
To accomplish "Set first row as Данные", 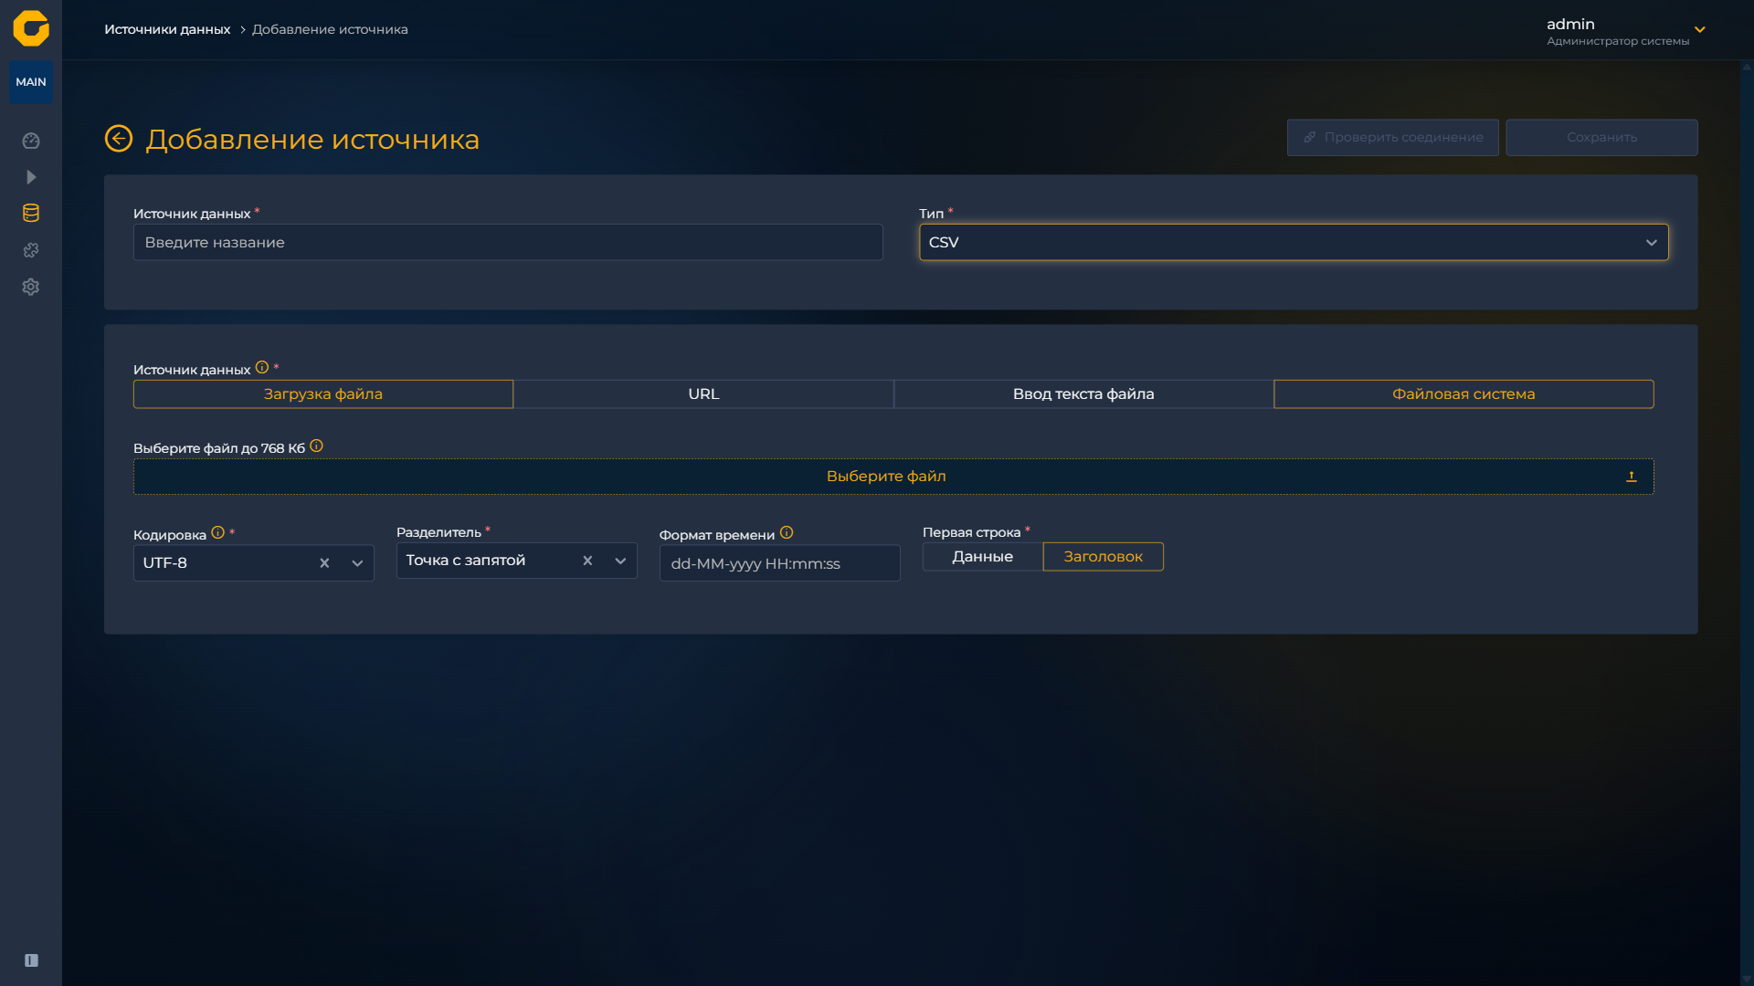I will point(983,557).
